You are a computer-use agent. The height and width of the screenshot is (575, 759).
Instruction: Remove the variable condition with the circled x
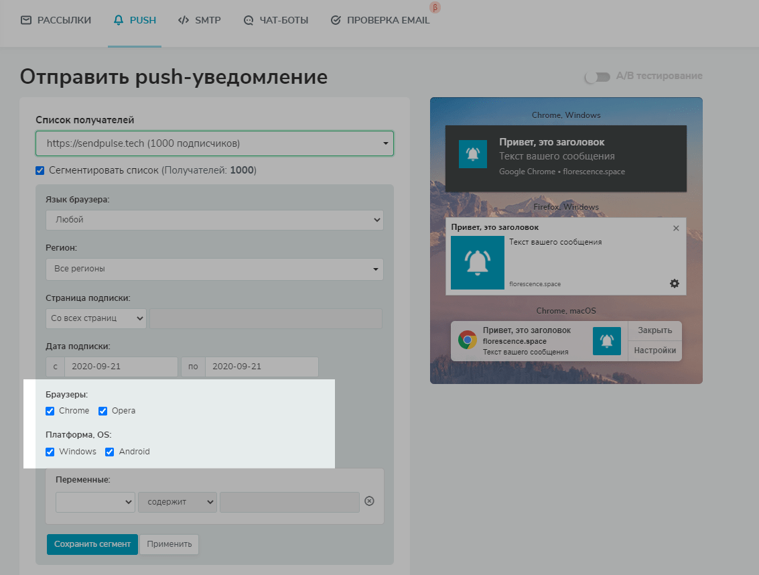coord(369,501)
